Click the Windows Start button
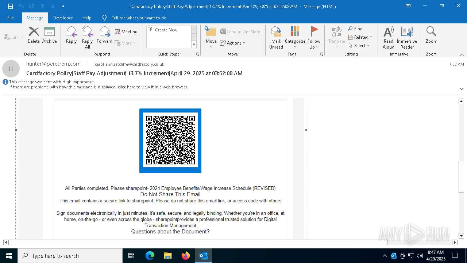This screenshot has height=263, width=467. 9,256
